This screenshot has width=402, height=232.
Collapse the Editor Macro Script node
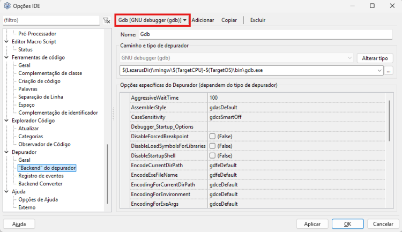[x=6, y=42]
